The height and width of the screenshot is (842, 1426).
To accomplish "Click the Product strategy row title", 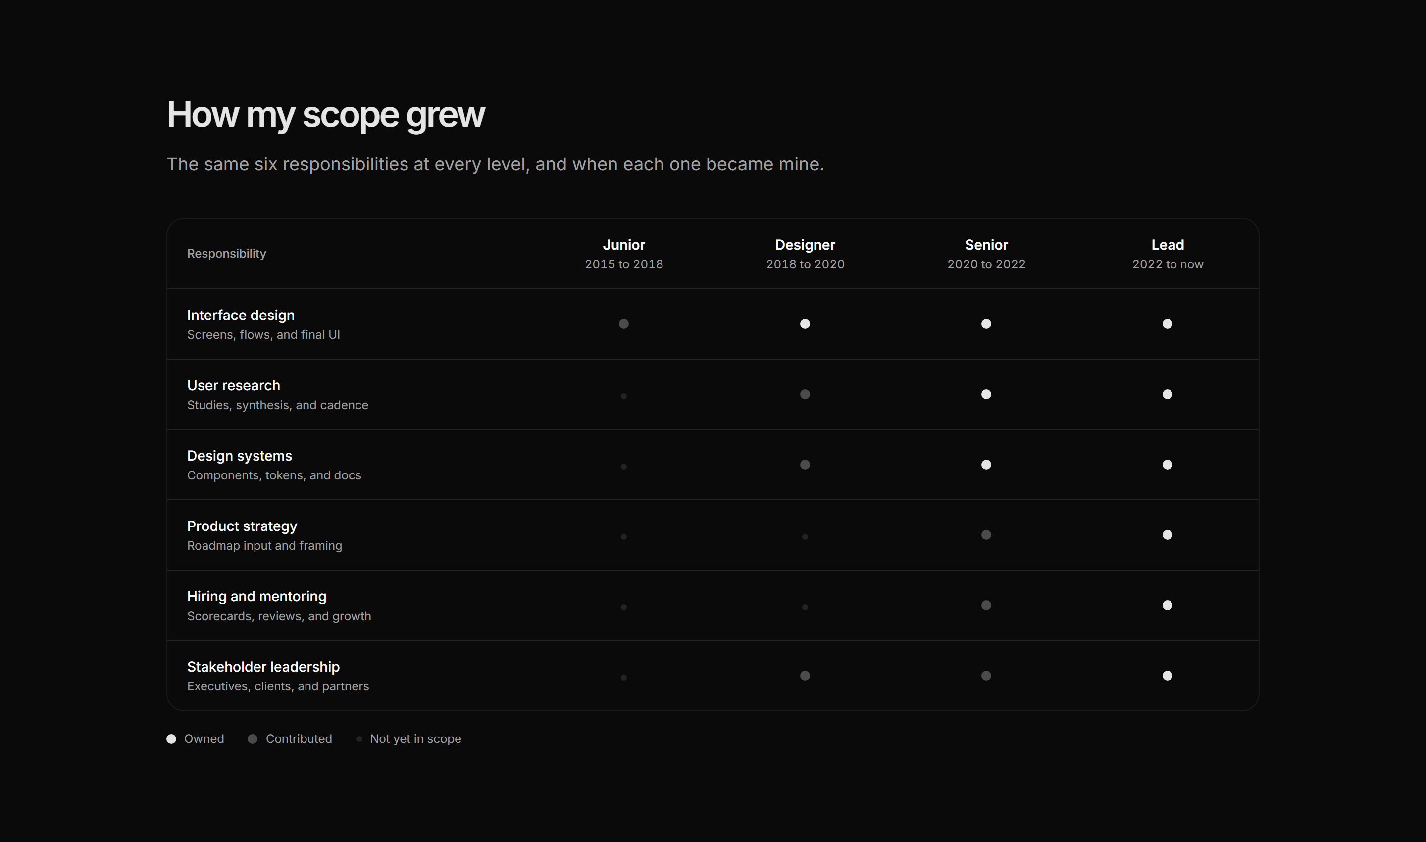I will (x=242, y=526).
